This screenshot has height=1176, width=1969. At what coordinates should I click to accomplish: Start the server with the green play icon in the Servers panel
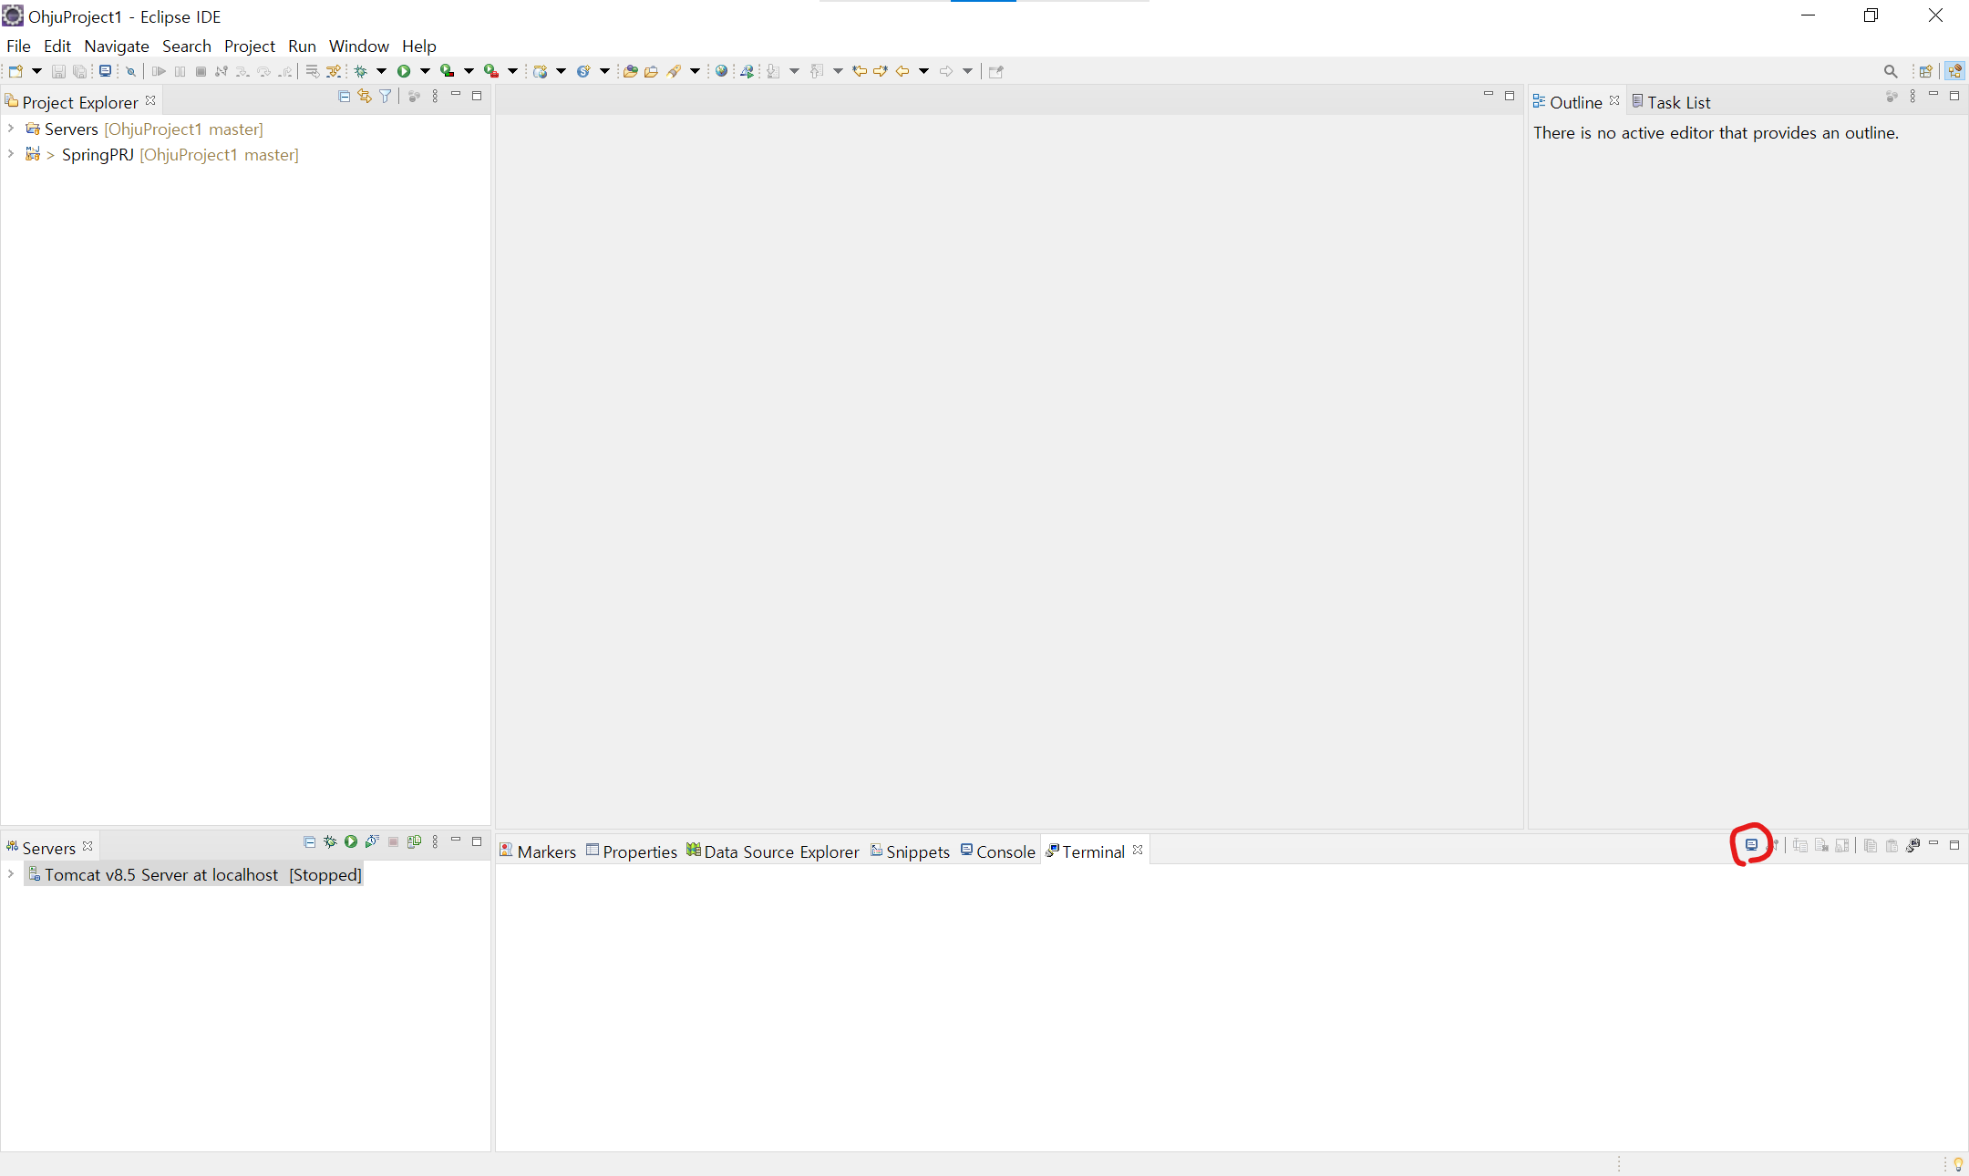click(x=351, y=841)
